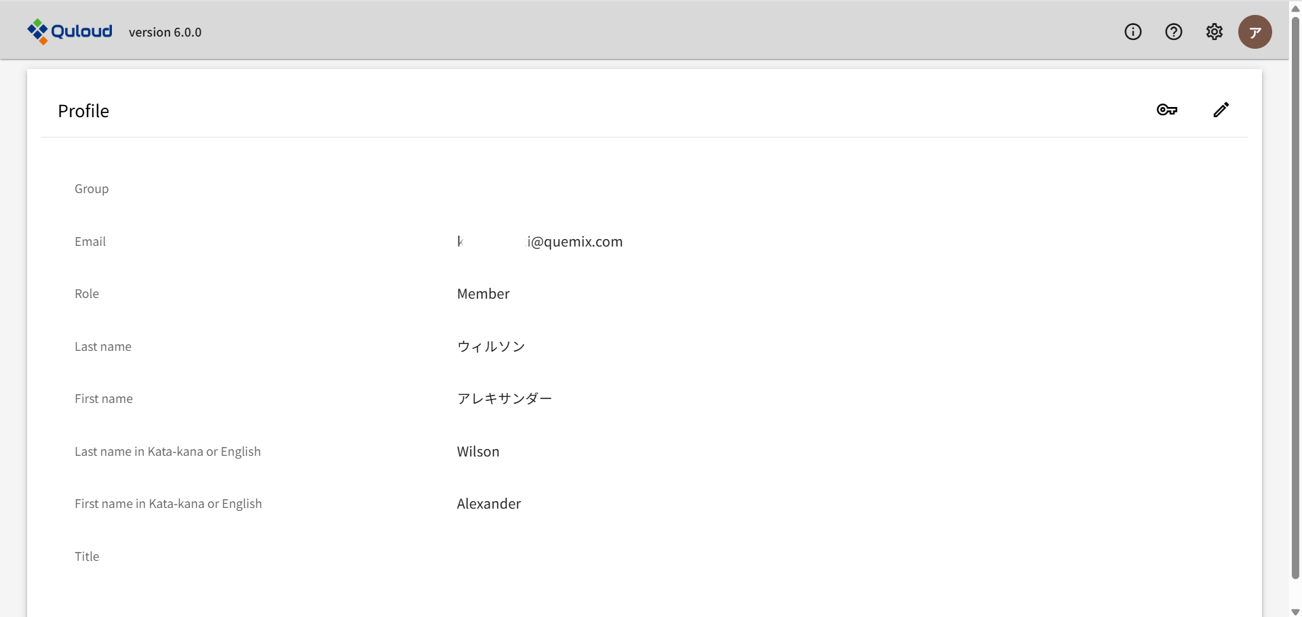
Task: Click the last name value ウィルソン
Action: [x=491, y=347]
